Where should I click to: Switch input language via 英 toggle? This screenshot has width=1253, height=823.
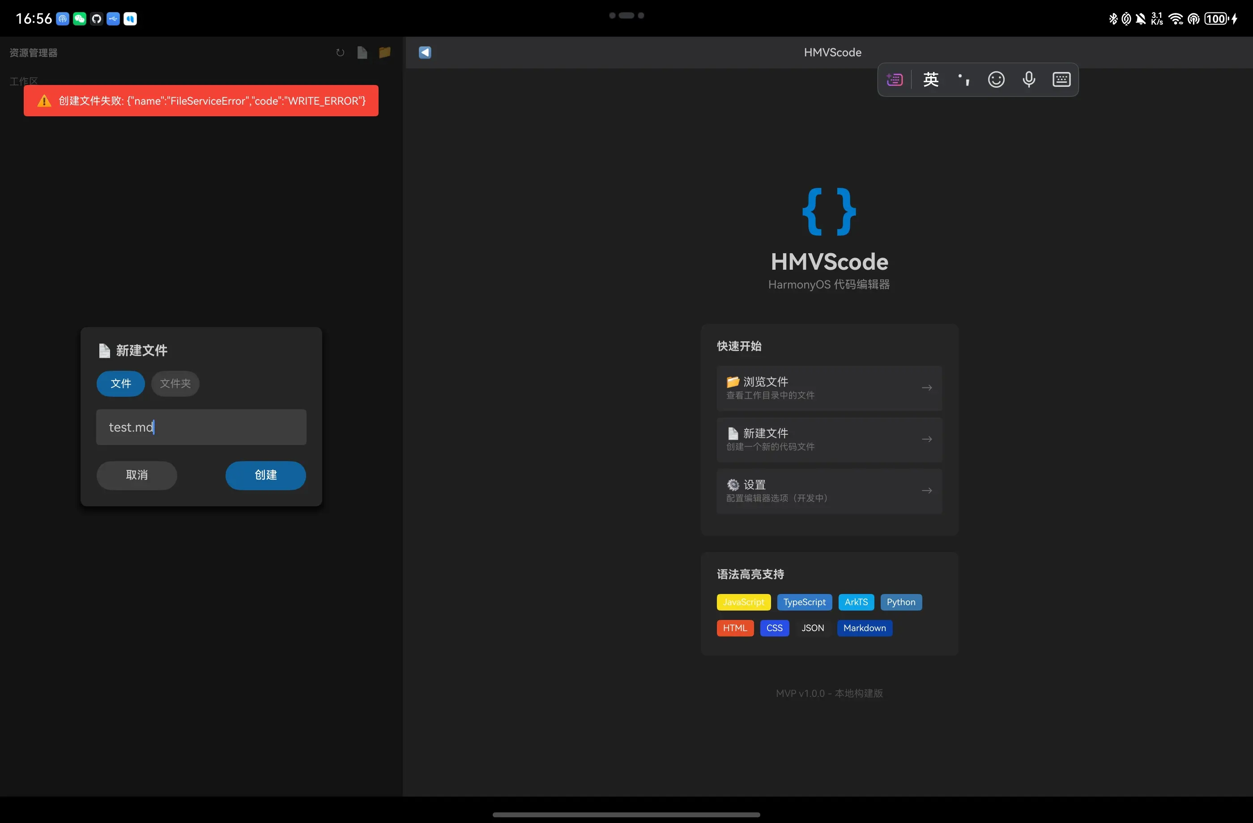pos(930,80)
